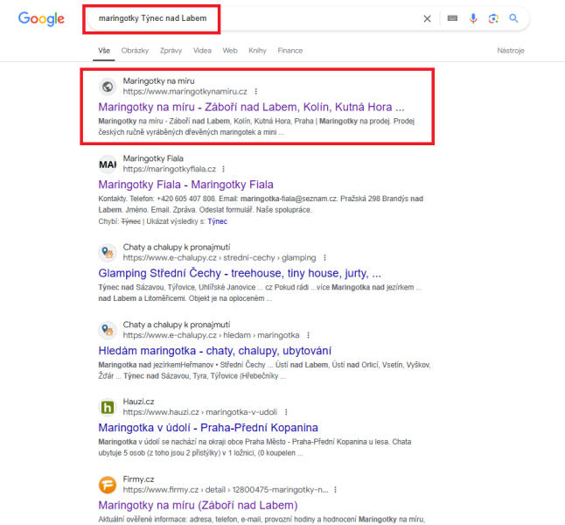This screenshot has width=565, height=525.
Task: Open Maringotka v údolí result
Action: 208,428
